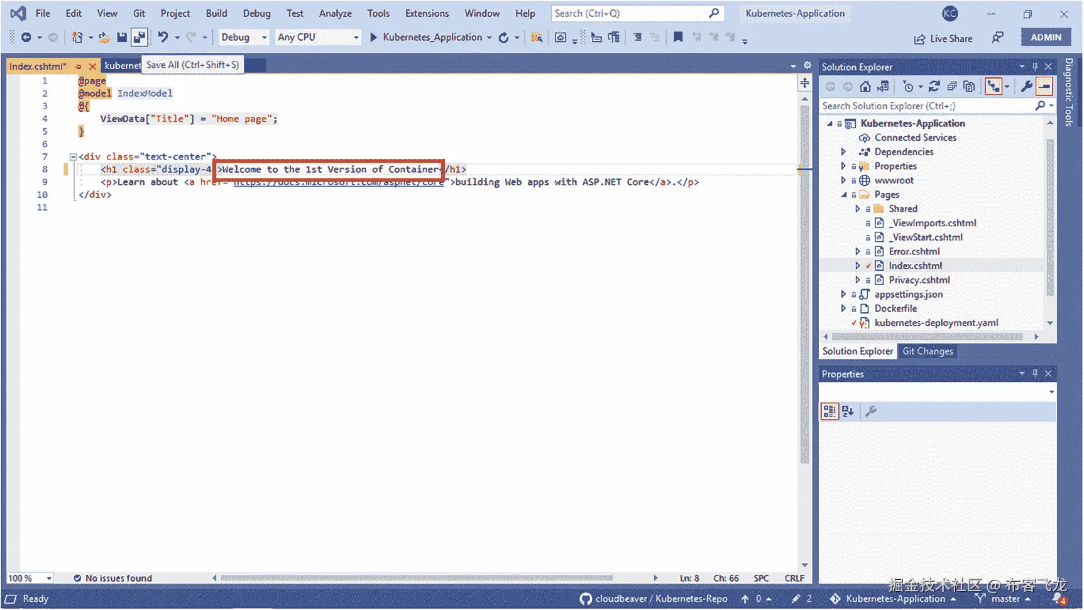The width and height of the screenshot is (1084, 610).
Task: Click the Undo arrow icon
Action: tap(163, 38)
